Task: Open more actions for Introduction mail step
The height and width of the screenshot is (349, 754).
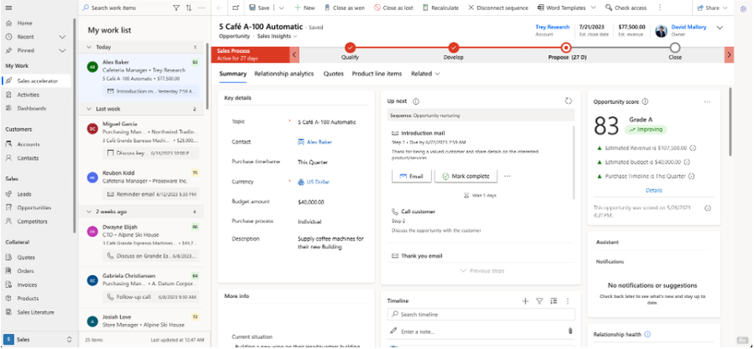Action: pos(507,176)
